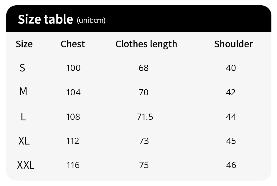Select the XL size row label

pos(24,141)
